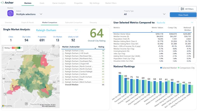Click the All Filters button
The width and height of the screenshot is (197, 111).
(x=187, y=9)
